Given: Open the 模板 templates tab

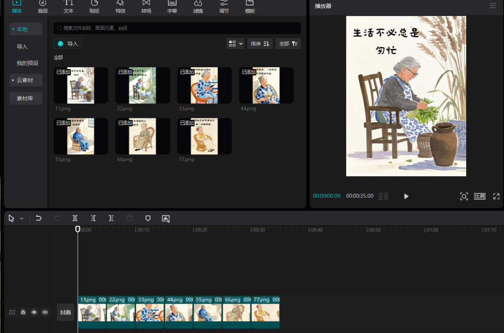Looking at the screenshot, I should 250,7.
